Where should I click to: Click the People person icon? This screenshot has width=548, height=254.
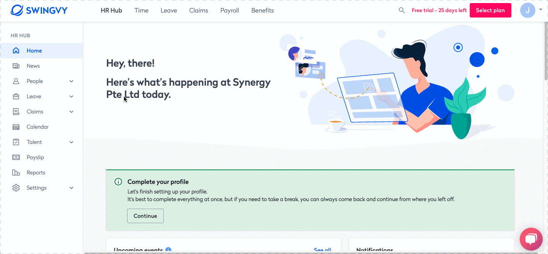[x=16, y=81]
